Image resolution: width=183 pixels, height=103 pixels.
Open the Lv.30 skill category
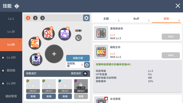pyautogui.click(x=11, y=32)
